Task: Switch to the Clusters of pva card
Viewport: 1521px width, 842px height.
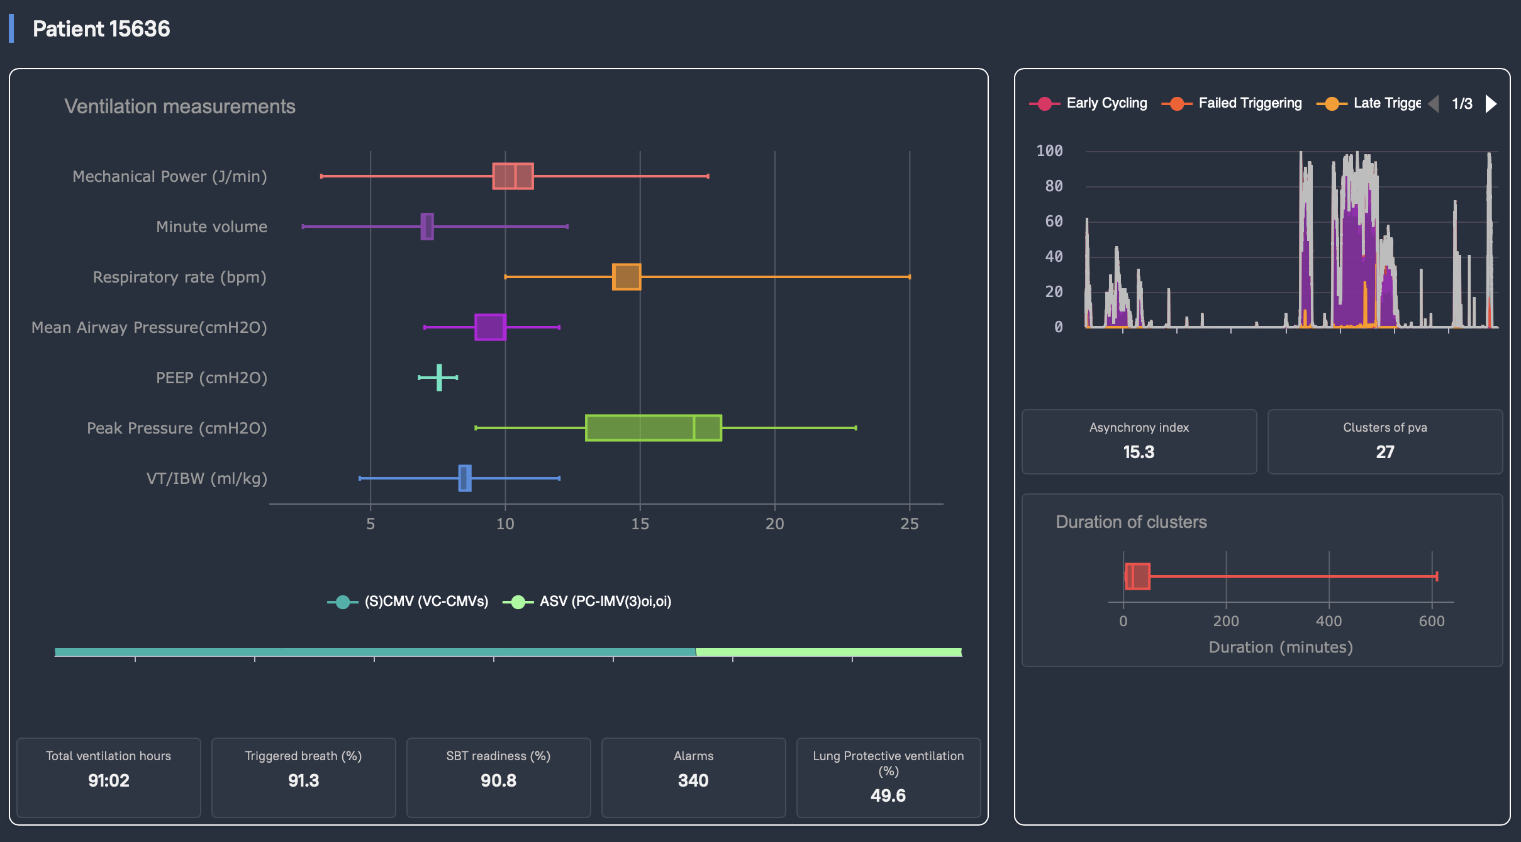Action: [1384, 441]
